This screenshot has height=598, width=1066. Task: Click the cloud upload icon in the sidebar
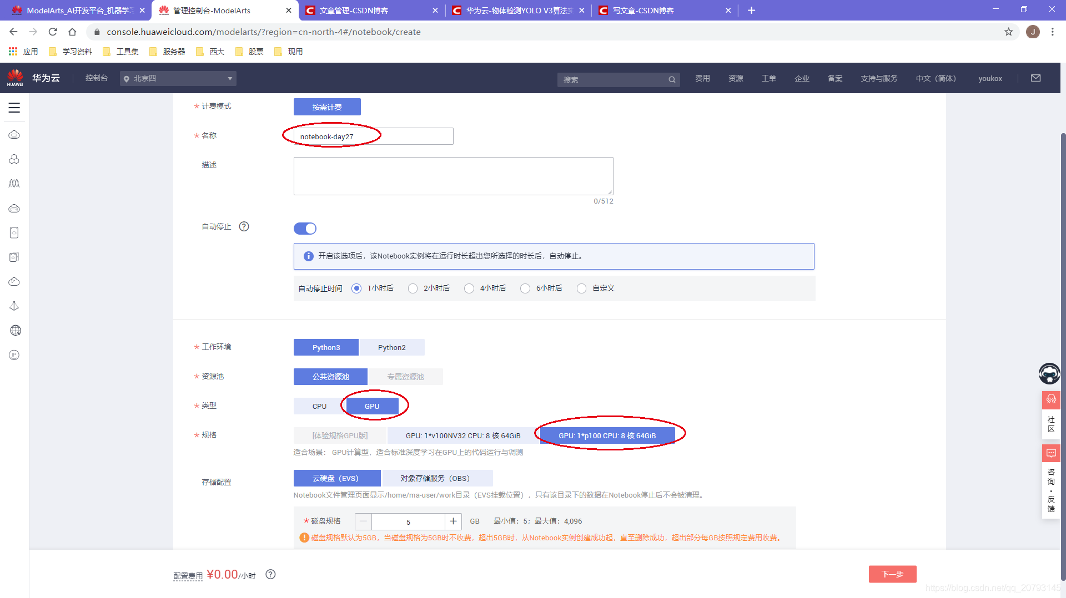[14, 282]
